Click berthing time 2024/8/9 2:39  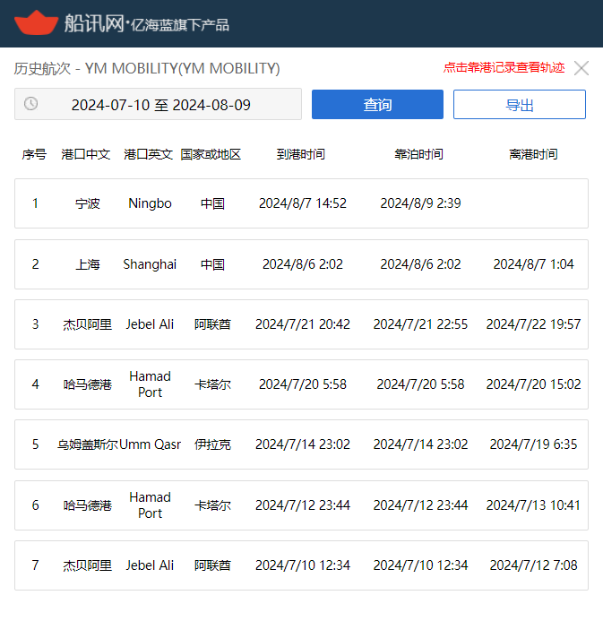(x=420, y=203)
